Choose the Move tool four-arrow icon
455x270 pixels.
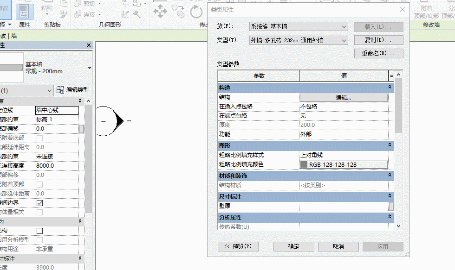(x=160, y=12)
